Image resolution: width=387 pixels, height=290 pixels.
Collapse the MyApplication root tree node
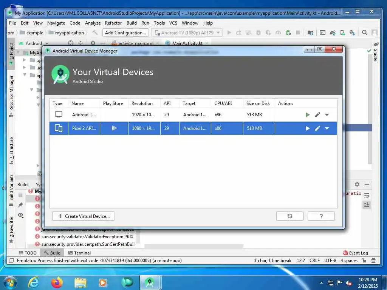pos(18,52)
